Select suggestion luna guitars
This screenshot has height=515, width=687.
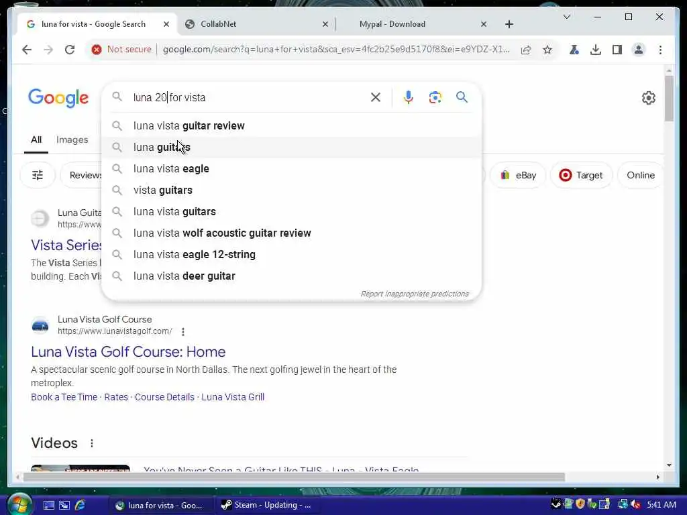coord(291,147)
